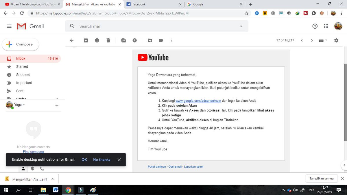The height and width of the screenshot is (195, 347).
Task: Open Hangouts phone calls tab
Action: (x=42, y=169)
